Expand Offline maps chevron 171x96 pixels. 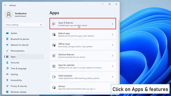[x=112, y=45]
